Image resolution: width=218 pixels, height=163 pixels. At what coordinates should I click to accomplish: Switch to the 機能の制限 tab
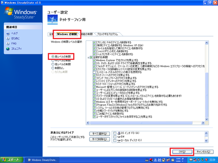87,34
